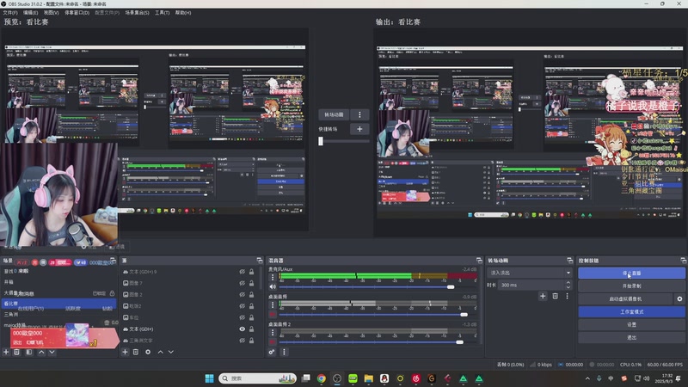Viewport: 688px width, 387px height.
Task: Show the hidden 文本 (GDI+) 9 source
Action: pyautogui.click(x=243, y=272)
